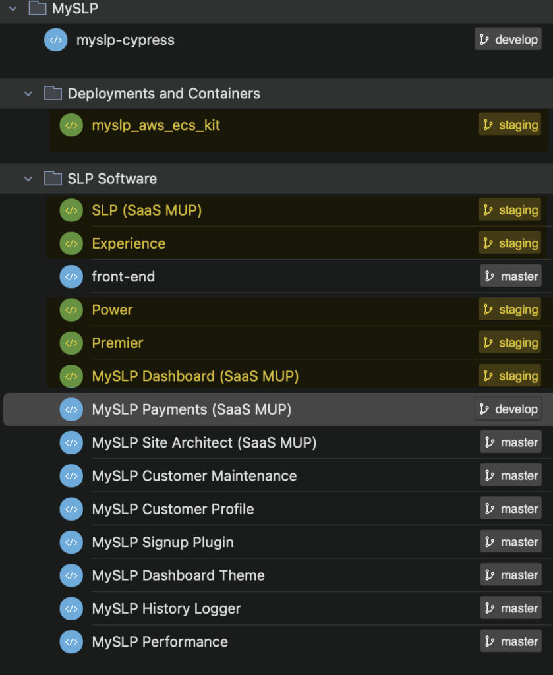
Task: Select MySLP Payments (SaaS MUP) repository name
Action: tap(192, 409)
